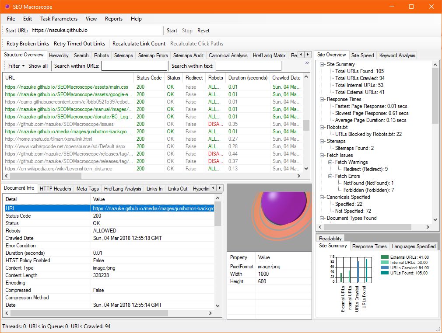
Task: Click the overflow chevron on the search toolbar
Action: tap(307, 62)
